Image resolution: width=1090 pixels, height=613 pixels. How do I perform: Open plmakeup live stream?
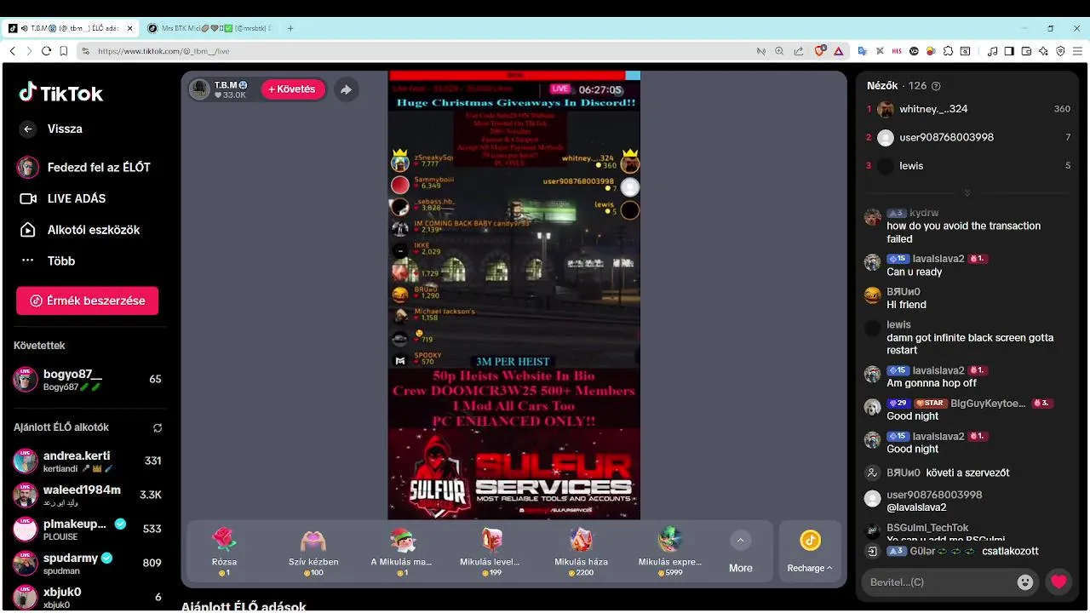coord(87,529)
